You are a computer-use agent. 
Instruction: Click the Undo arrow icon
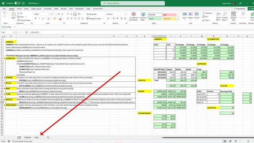[x=4, y=13]
